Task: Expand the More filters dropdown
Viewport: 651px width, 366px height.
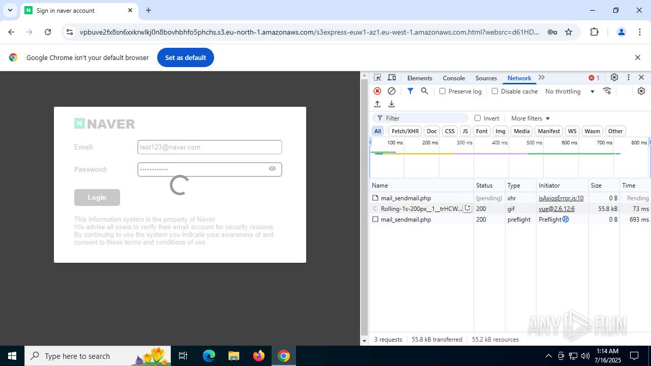Action: click(x=530, y=118)
